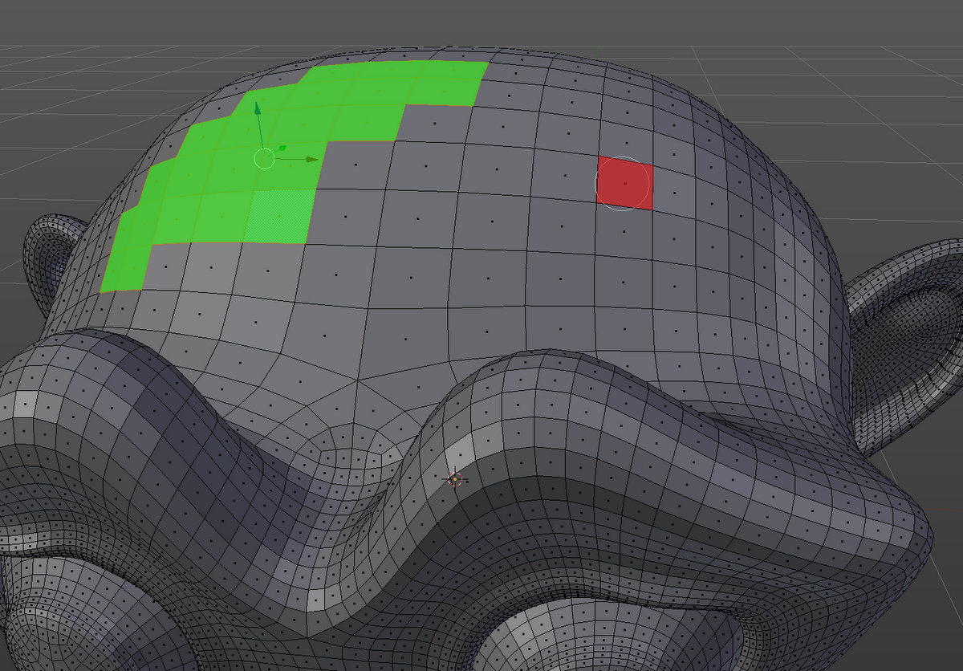The image size is (963, 671).
Task: Click the 3D cursor on the brow ridge
Action: pos(455,479)
